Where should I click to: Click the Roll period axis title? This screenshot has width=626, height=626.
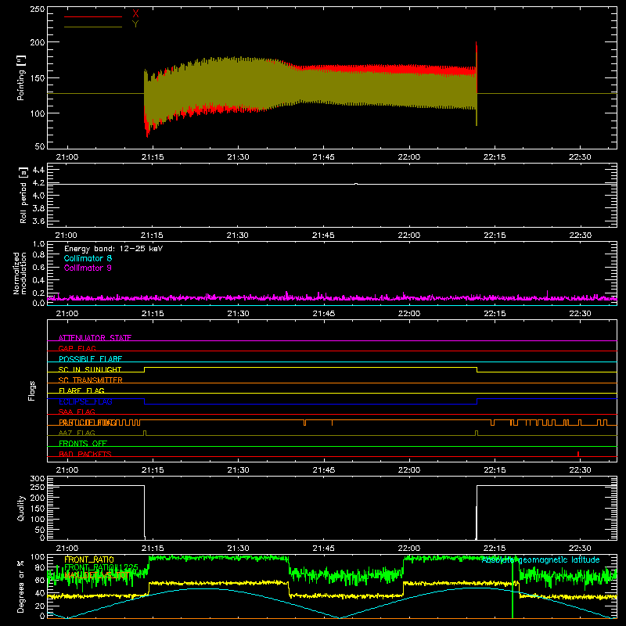click(x=23, y=195)
